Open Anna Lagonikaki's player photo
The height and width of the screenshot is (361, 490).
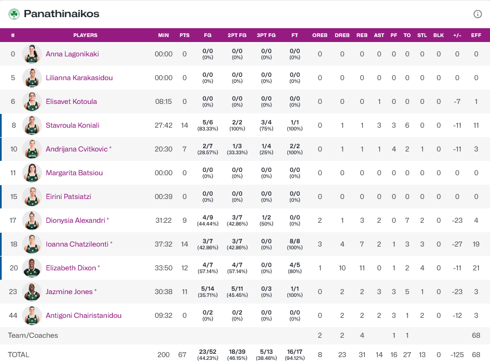pyautogui.click(x=32, y=54)
